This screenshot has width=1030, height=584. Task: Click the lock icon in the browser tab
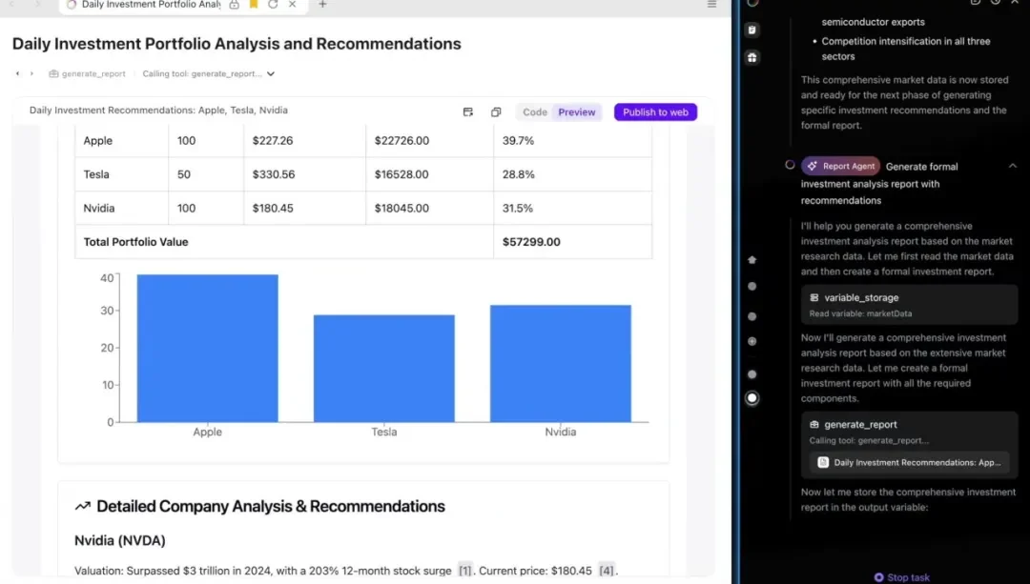(235, 5)
